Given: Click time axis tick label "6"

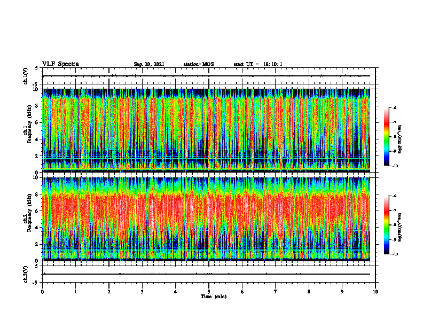Looking at the screenshot, I should click(242, 292).
